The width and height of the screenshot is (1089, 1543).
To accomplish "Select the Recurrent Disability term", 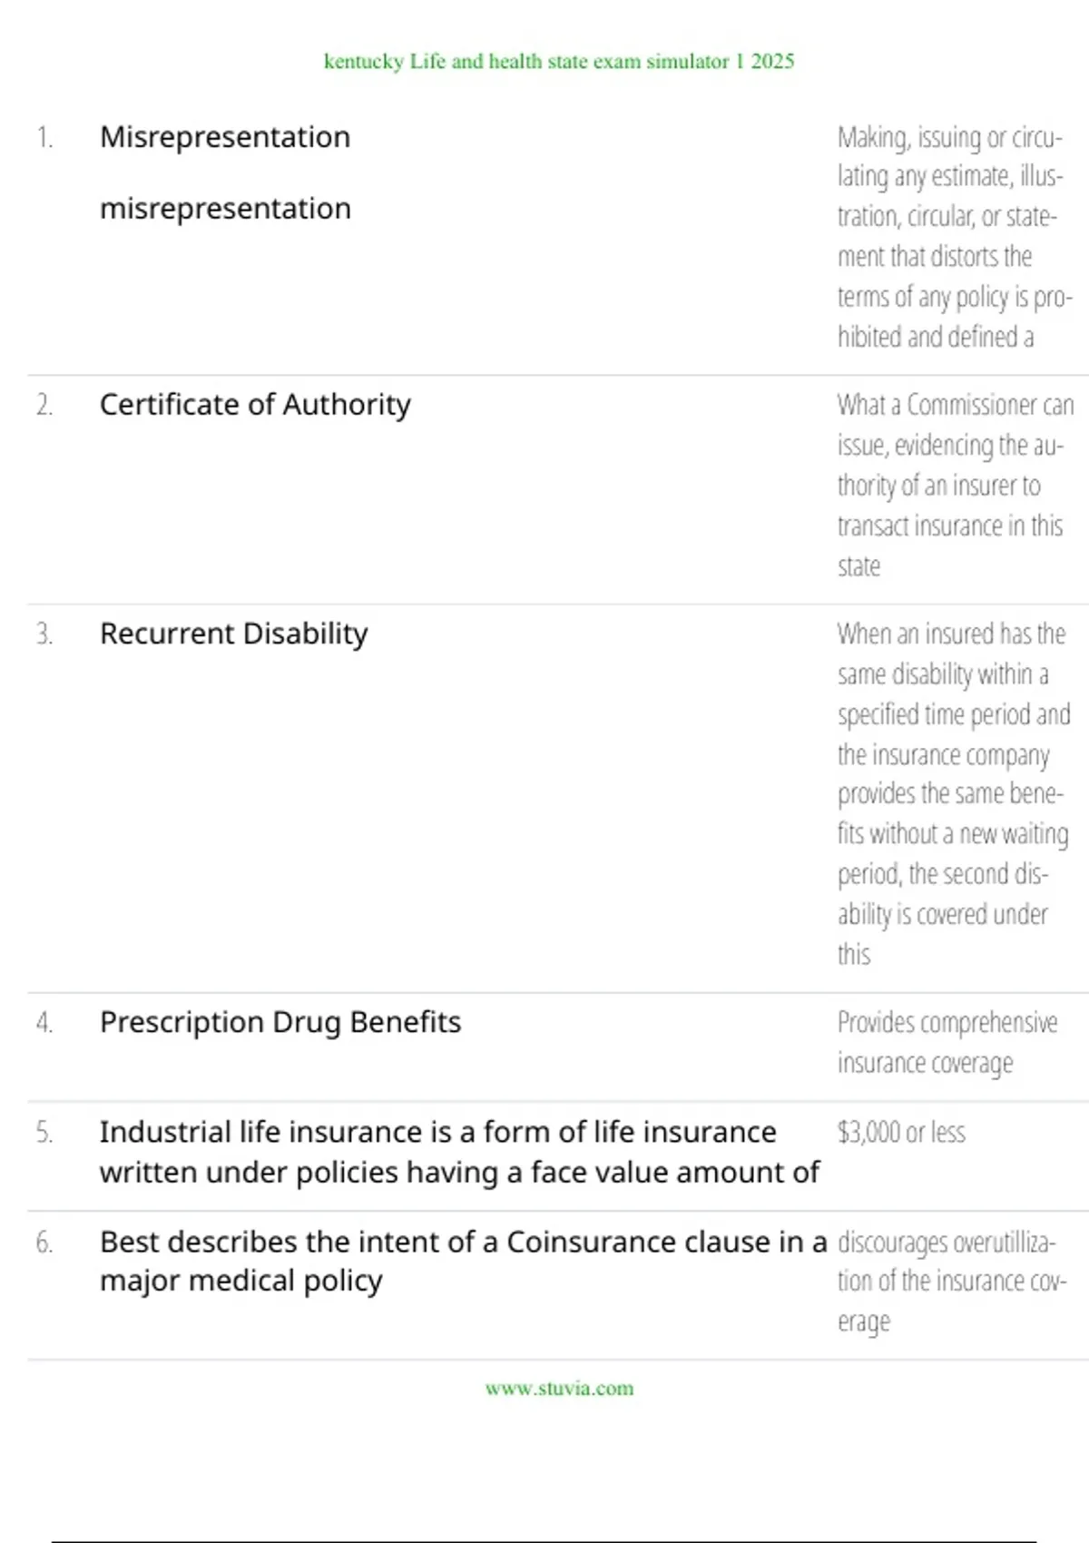I will [x=234, y=634].
